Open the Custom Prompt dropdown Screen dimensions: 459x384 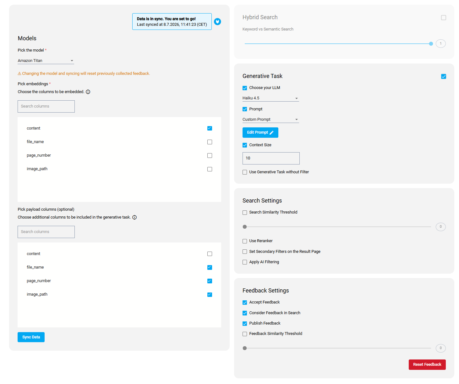pyautogui.click(x=270, y=120)
